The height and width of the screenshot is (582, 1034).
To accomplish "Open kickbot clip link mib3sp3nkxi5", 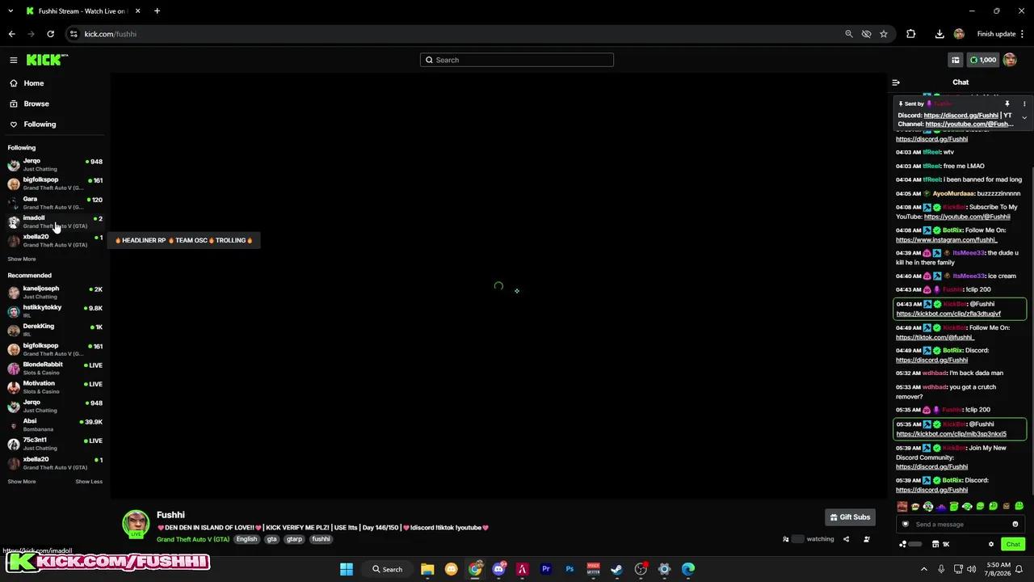I will [x=951, y=434].
